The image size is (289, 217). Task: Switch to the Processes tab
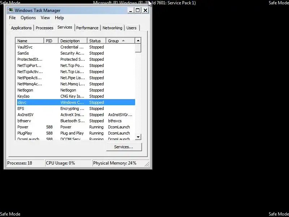click(44, 28)
